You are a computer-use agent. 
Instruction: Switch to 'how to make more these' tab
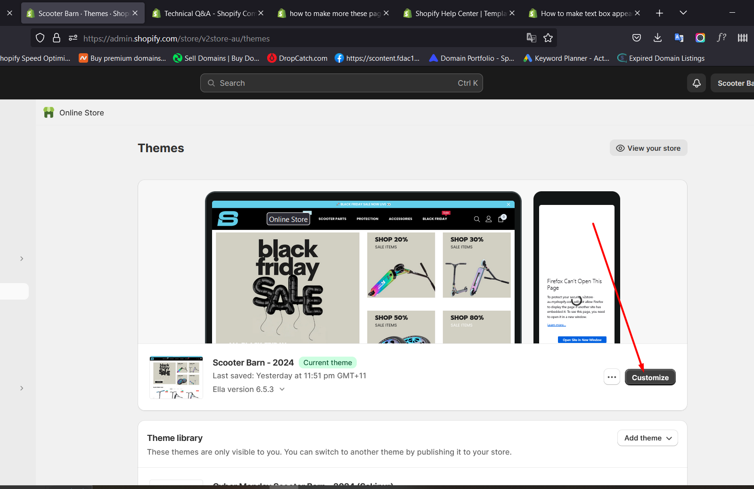[334, 13]
